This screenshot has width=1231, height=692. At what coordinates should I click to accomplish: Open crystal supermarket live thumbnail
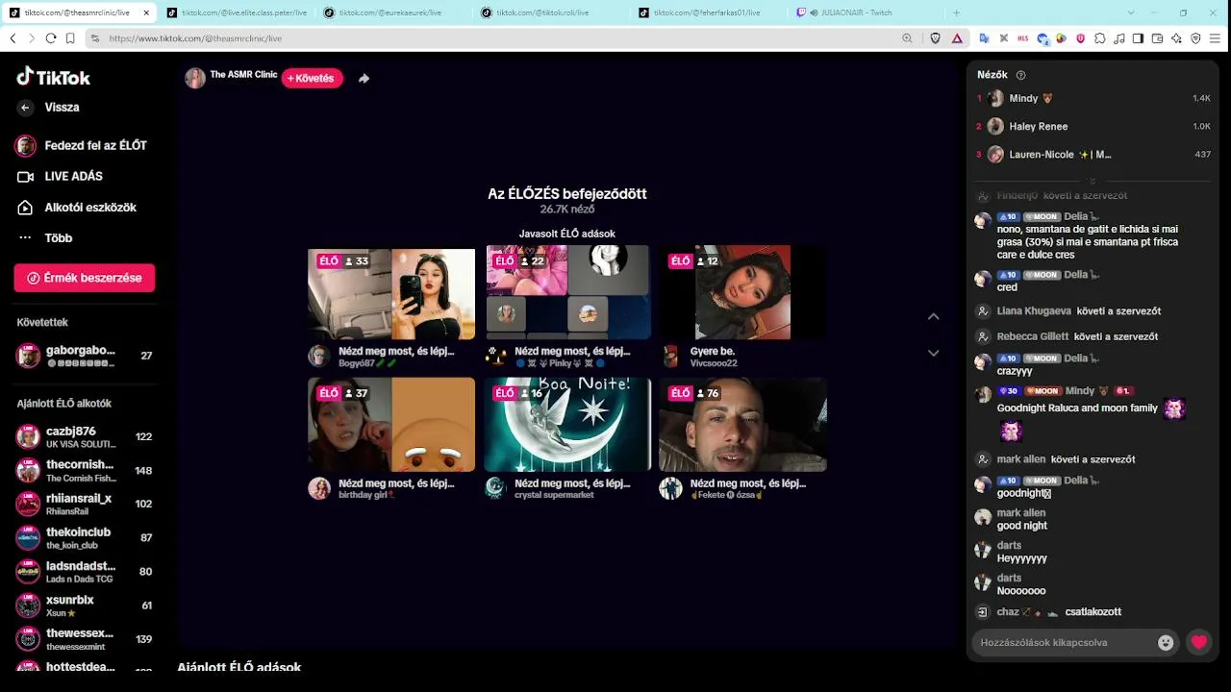(567, 424)
